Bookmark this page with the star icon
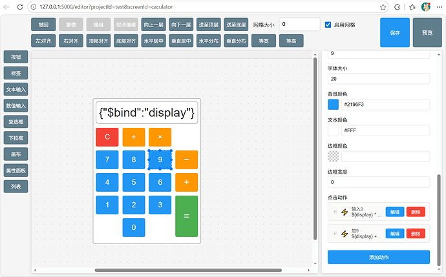The image size is (446, 277). pos(383,7)
